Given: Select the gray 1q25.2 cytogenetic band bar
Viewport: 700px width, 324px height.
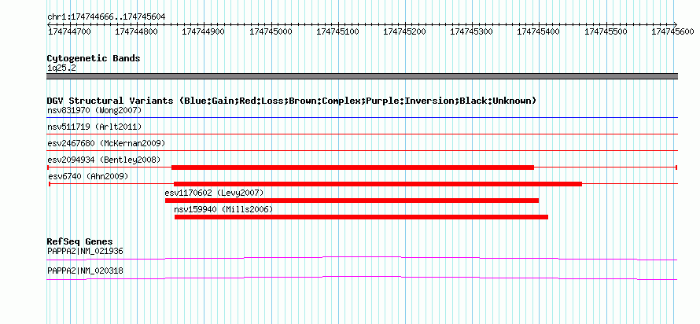Looking at the screenshot, I should click(x=362, y=76).
